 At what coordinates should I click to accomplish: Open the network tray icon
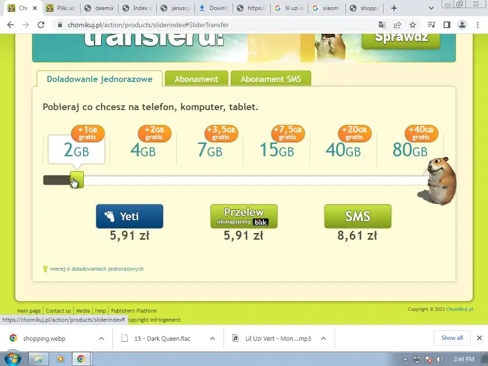point(417,359)
